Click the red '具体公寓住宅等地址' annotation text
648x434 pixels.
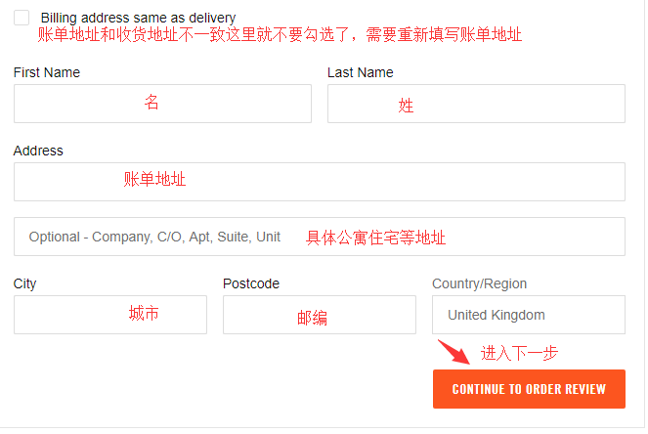coord(375,238)
